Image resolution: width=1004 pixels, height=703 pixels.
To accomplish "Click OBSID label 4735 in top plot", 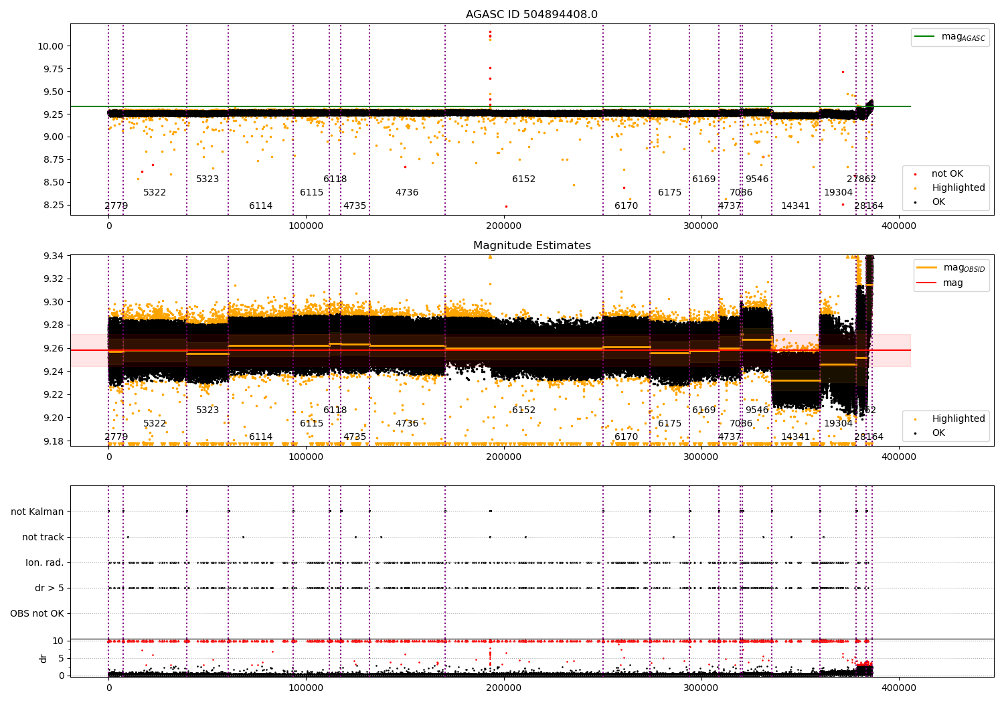I will pyautogui.click(x=355, y=206).
